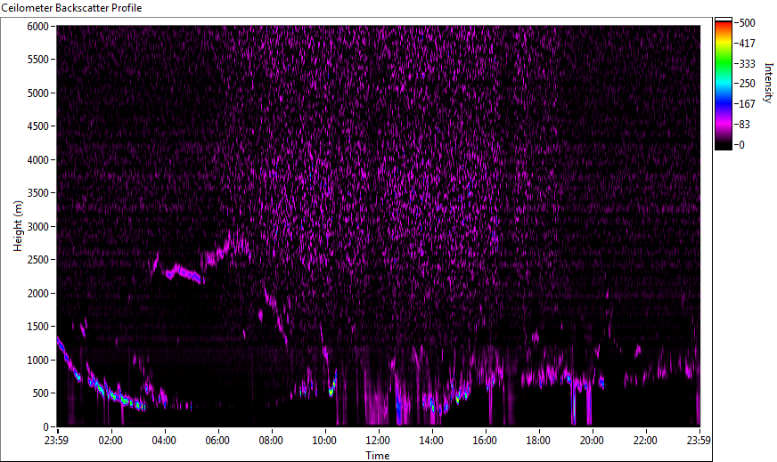Click the Ceilometer Backscatter Profile title
The image size is (777, 462).
pyautogui.click(x=71, y=8)
